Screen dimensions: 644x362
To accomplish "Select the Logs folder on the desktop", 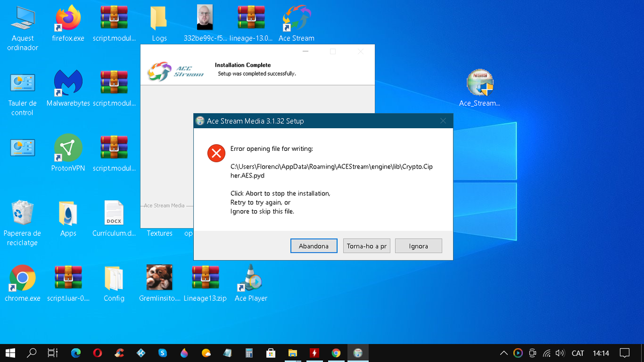I will [159, 24].
